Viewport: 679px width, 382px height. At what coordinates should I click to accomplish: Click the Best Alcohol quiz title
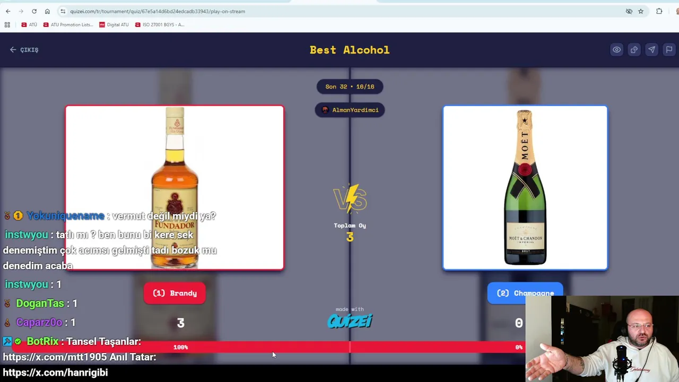[x=350, y=50]
